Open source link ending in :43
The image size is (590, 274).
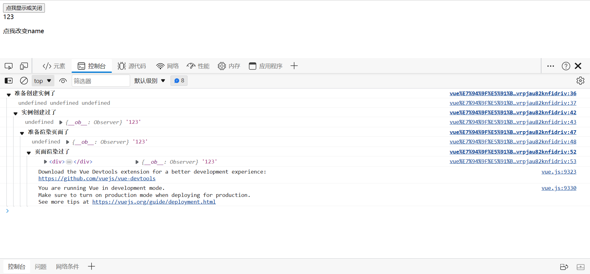pos(513,122)
